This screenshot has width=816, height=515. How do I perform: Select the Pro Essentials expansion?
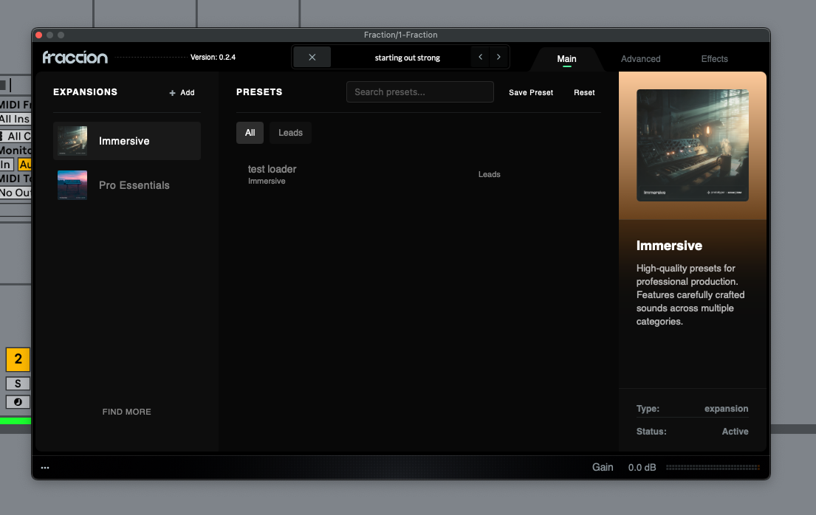[127, 185]
